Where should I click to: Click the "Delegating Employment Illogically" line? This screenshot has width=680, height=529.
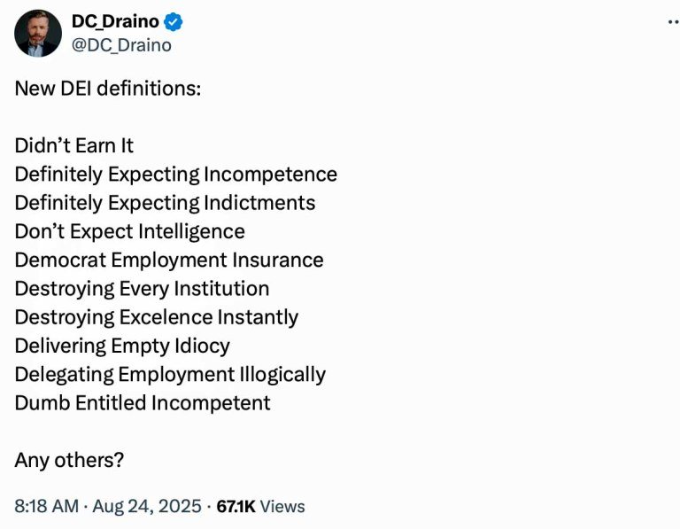click(x=170, y=374)
